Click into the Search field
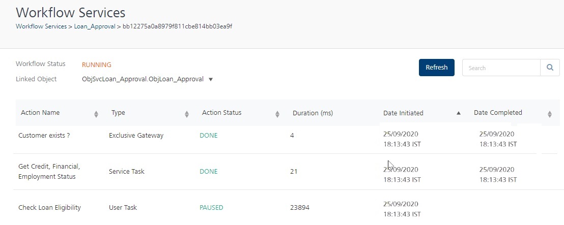 [x=501, y=68]
